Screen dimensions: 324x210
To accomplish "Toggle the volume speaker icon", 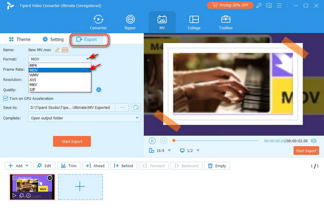I will [313, 141].
